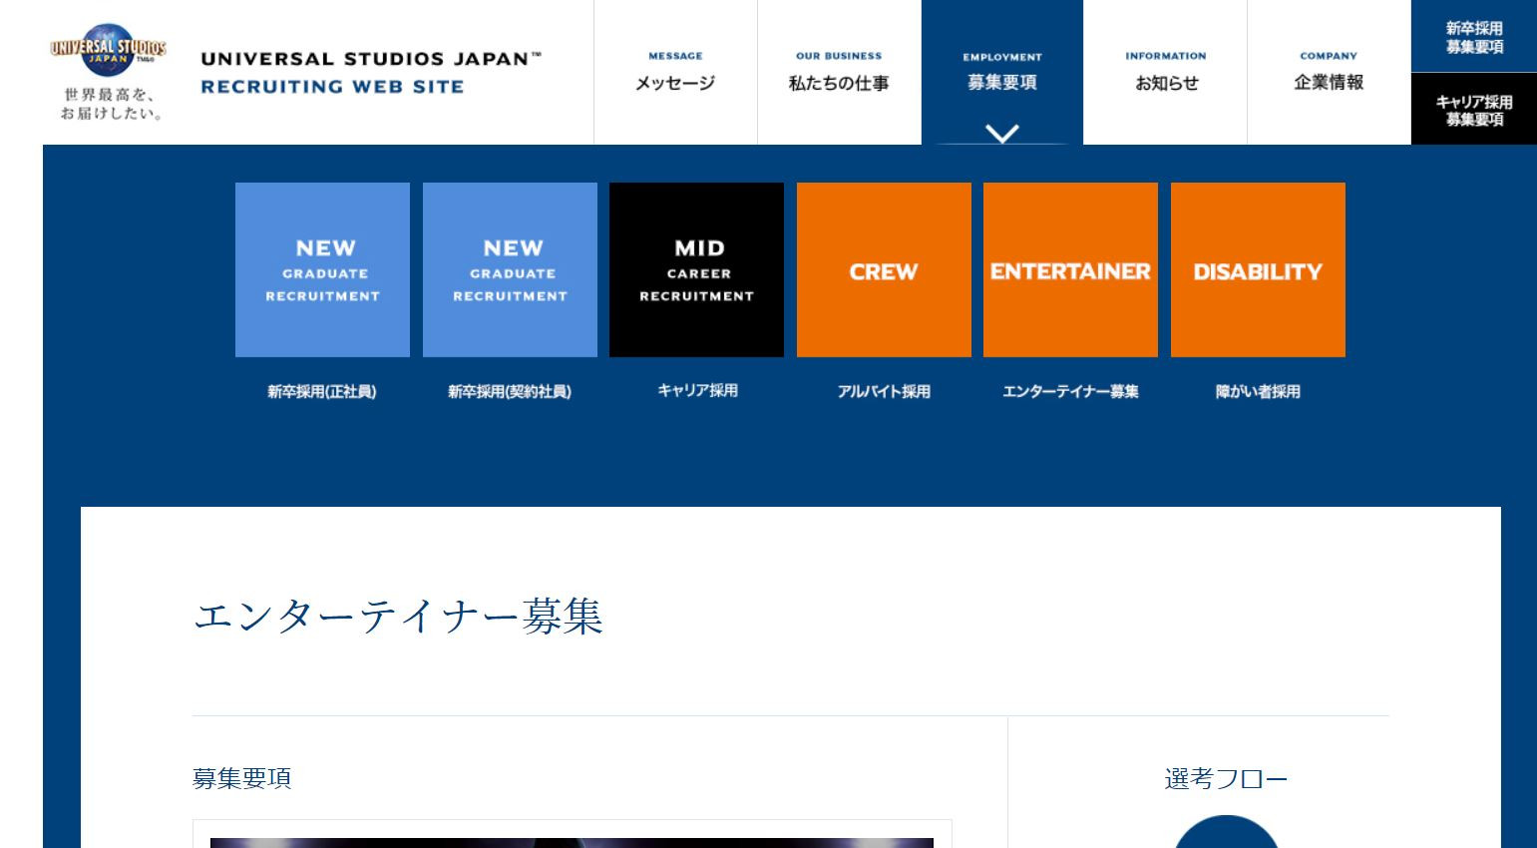The width and height of the screenshot is (1537, 848).
Task: Click the 新卒採用 募集要項 top-right button
Action: coord(1474,37)
